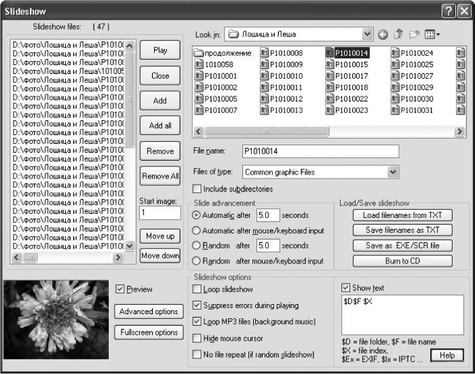The width and height of the screenshot is (475, 374).
Task: Select first path in slideshow files list
Action: pyautogui.click(x=69, y=45)
